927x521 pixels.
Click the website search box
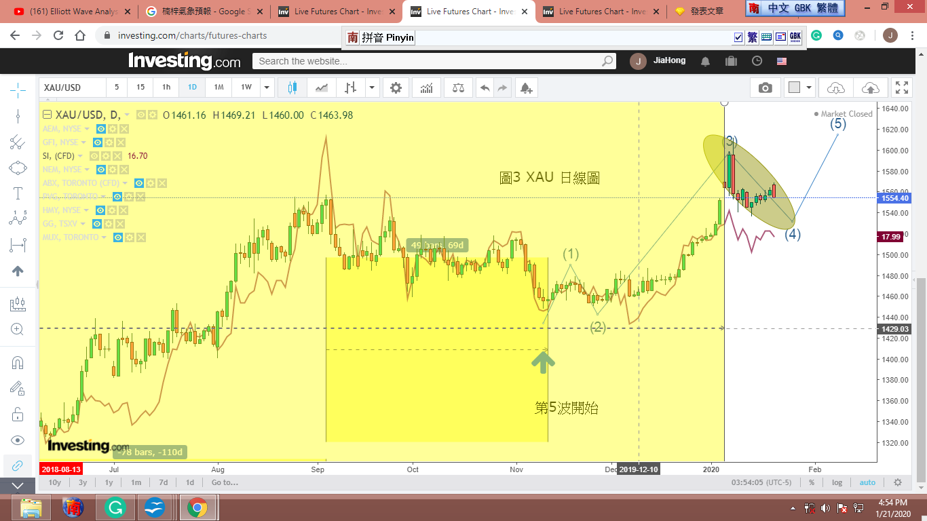point(434,61)
